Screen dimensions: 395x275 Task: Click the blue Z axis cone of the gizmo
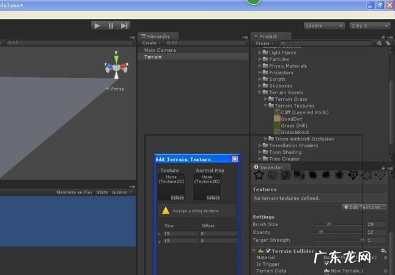point(109,66)
